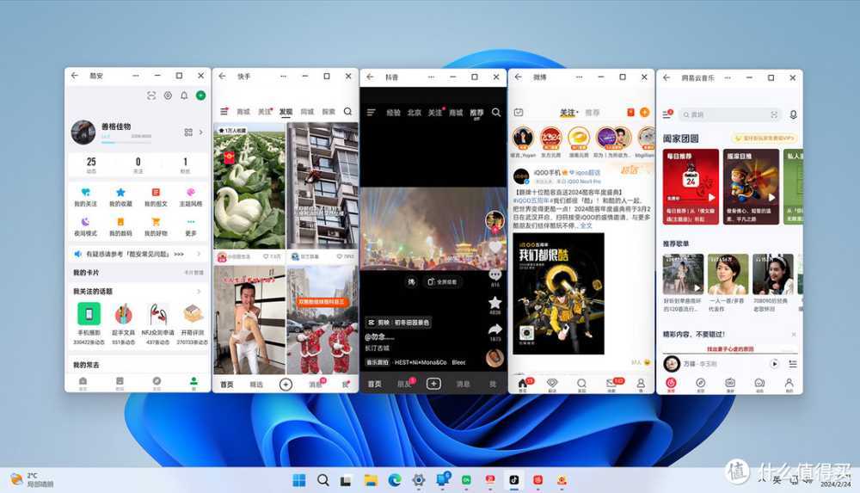Open comments bubble on Douyin video
This screenshot has width=860, height=493.
[x=495, y=274]
